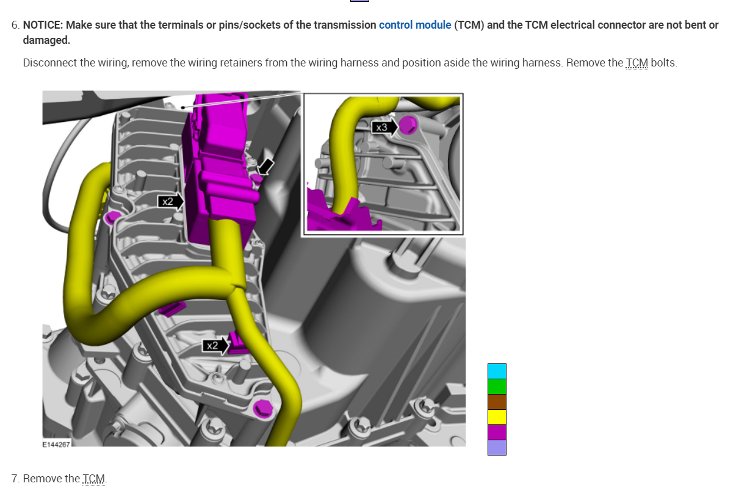Click the E144267 figure label

56,445
